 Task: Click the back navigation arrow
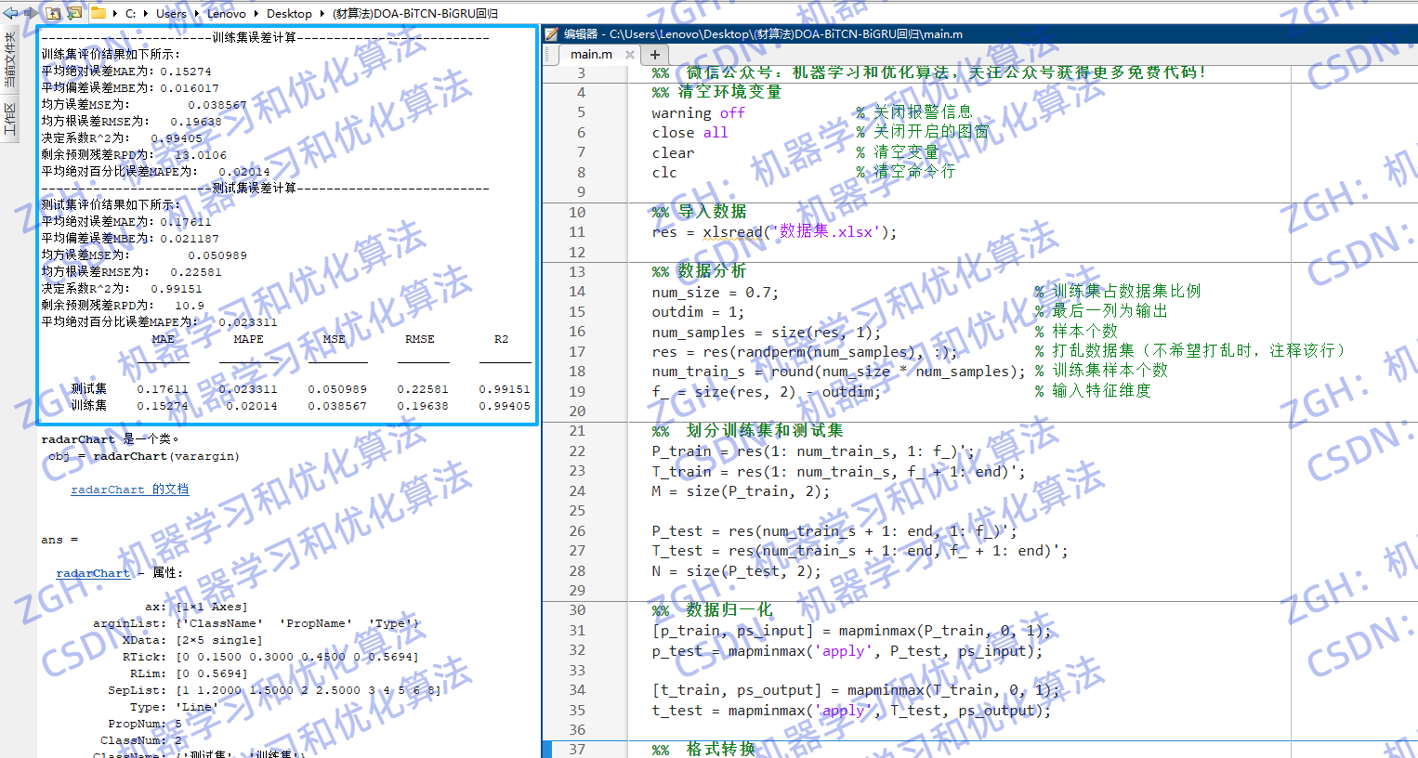[8, 13]
